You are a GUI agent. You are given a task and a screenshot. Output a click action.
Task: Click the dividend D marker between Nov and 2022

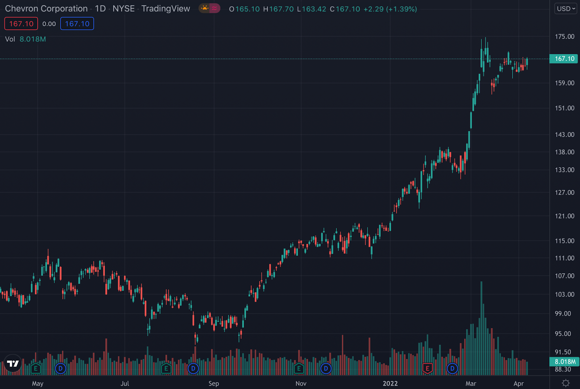click(326, 369)
